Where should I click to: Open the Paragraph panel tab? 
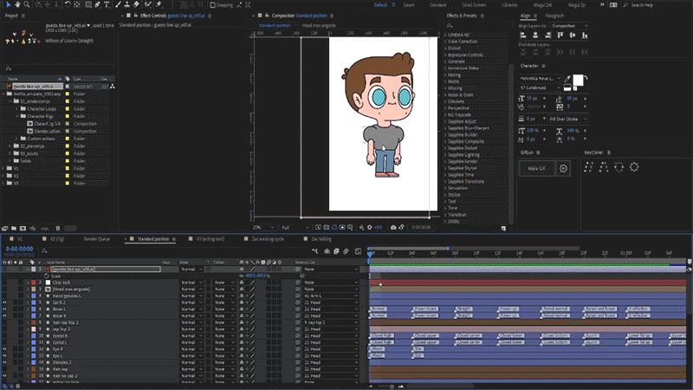click(x=555, y=16)
